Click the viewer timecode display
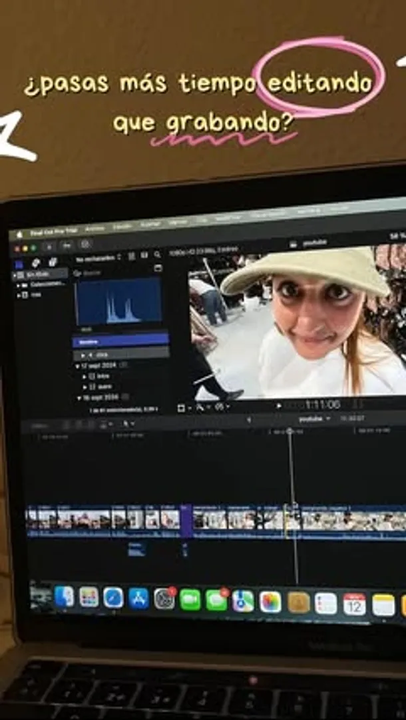 pyautogui.click(x=322, y=405)
